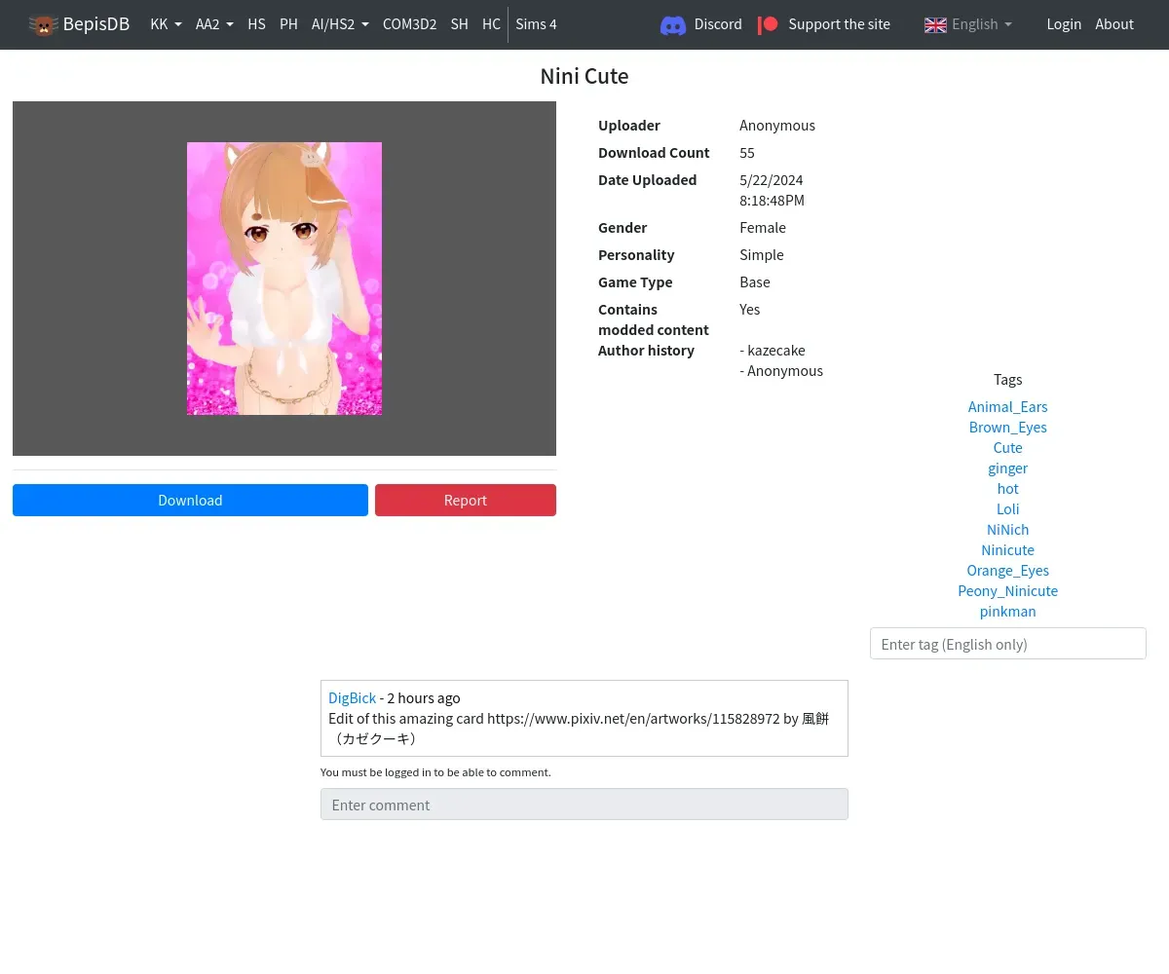Go to the HS section
The width and height of the screenshot is (1169, 974).
pyautogui.click(x=256, y=24)
